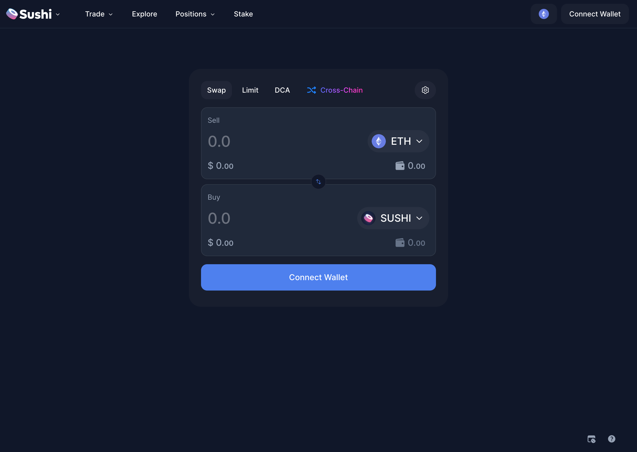Switch to the Limit tab
Image resolution: width=637 pixels, height=452 pixels.
tap(250, 90)
